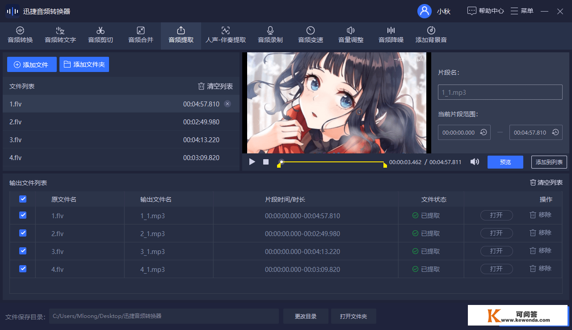Click 打开 for 2_1.mp3 row
The width and height of the screenshot is (572, 330).
[x=496, y=233]
